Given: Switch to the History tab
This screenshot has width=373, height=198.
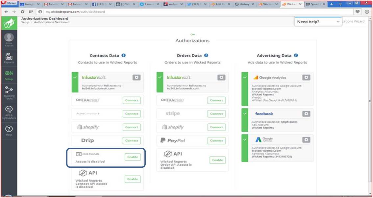Looking at the screenshot, I should (244, 4).
